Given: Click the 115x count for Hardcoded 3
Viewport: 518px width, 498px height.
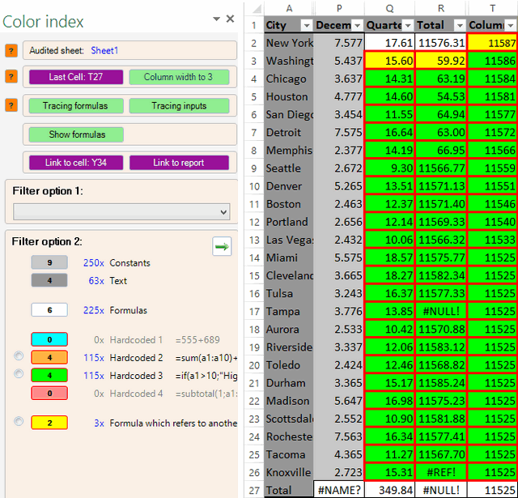Looking at the screenshot, I should pyautogui.click(x=94, y=376).
